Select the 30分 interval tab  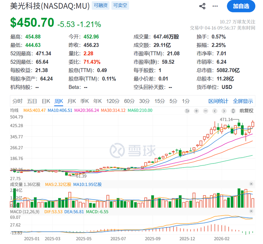tap(144, 101)
